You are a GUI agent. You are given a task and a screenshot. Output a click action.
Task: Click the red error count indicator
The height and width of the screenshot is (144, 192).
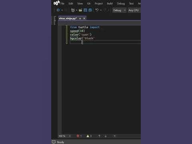79,136
